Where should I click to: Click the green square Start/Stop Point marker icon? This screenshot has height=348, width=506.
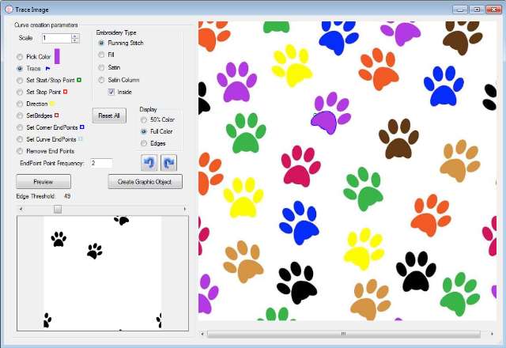click(x=79, y=80)
